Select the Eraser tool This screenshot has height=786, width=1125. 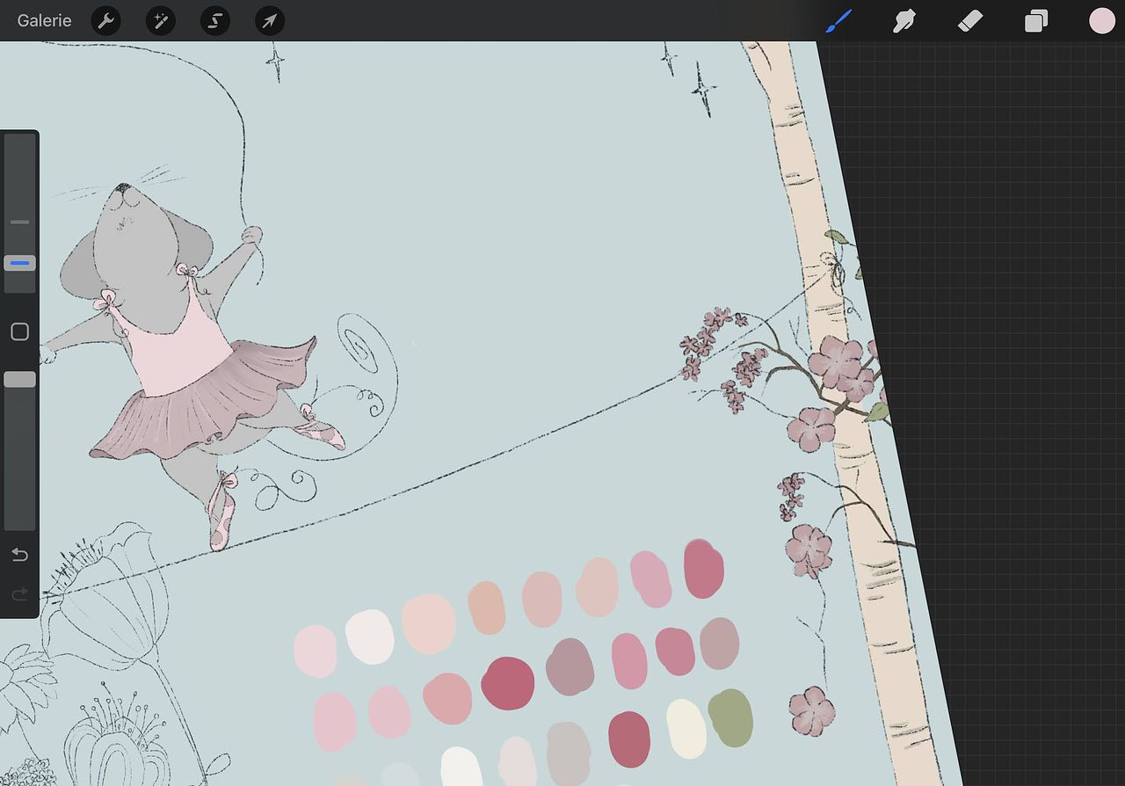(x=969, y=20)
